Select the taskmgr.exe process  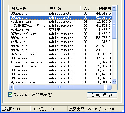click(x=61, y=21)
